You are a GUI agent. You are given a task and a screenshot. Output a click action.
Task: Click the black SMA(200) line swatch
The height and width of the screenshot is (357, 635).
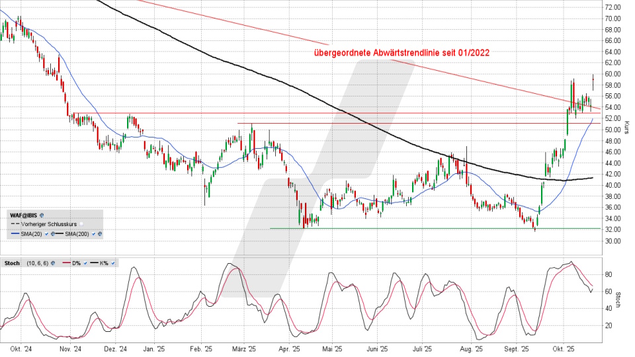[x=60, y=233]
